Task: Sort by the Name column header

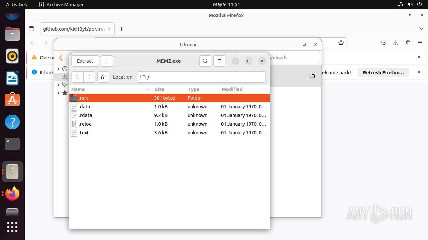Action: (x=110, y=89)
